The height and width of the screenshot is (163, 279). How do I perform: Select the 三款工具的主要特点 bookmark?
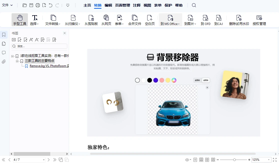pos(39,61)
